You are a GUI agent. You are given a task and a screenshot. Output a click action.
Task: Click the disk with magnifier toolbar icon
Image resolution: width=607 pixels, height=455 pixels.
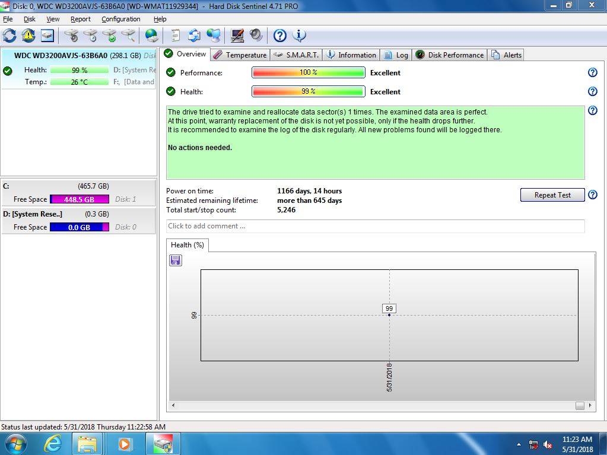click(x=129, y=36)
